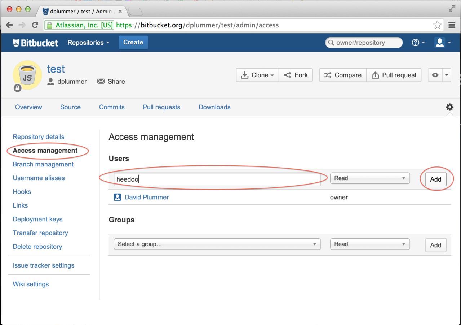Switch to the Downloads tab
461x325 pixels.
214,107
